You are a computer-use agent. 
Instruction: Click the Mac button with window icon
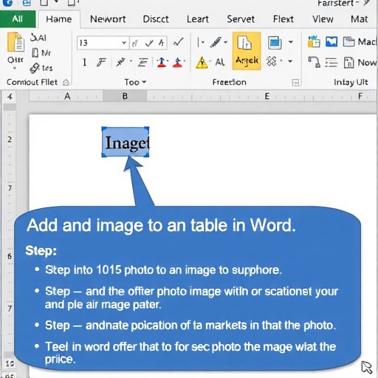pos(360,42)
